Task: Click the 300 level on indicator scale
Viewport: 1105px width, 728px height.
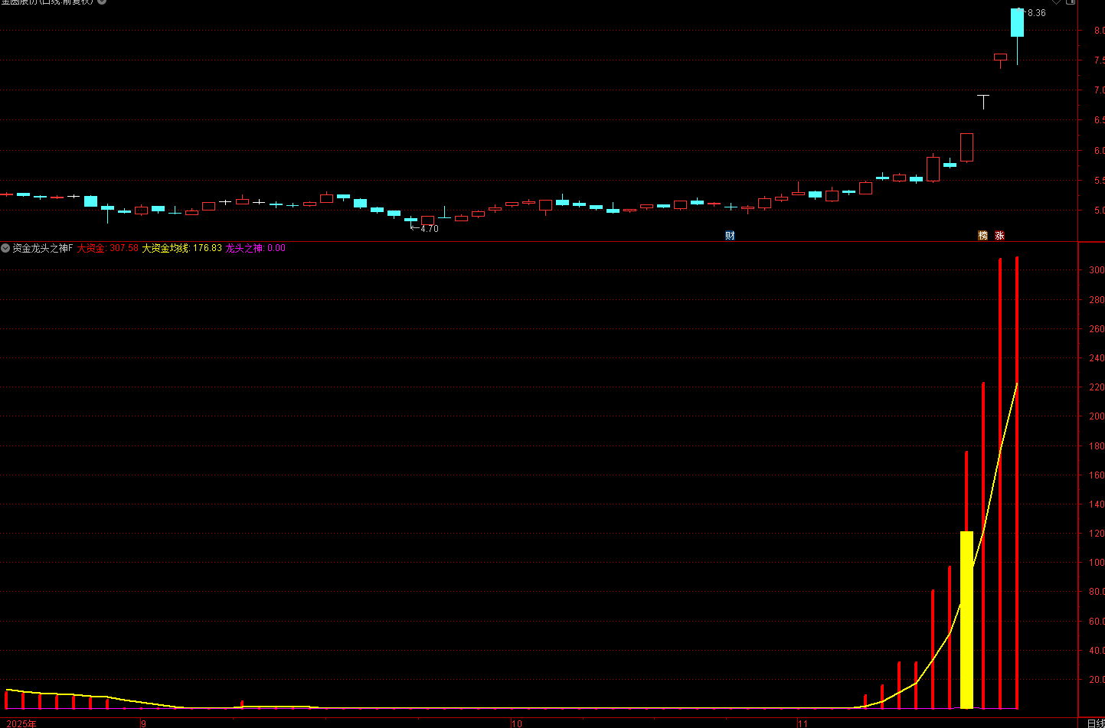Action: [x=1097, y=270]
